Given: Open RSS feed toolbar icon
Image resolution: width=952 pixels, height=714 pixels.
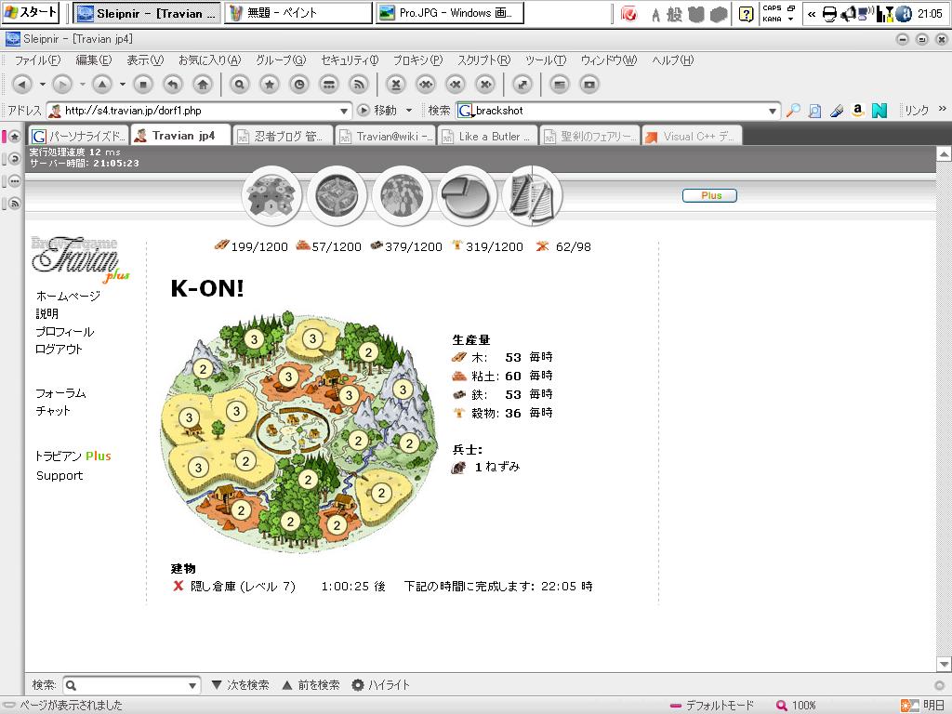Looking at the screenshot, I should click(360, 85).
